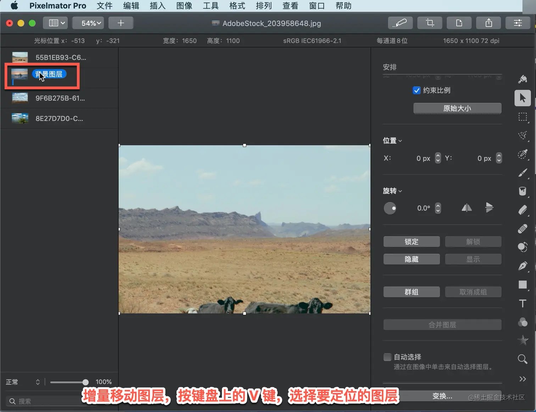Select the Repair bandage tool
The width and height of the screenshot is (536, 412).
523,229
